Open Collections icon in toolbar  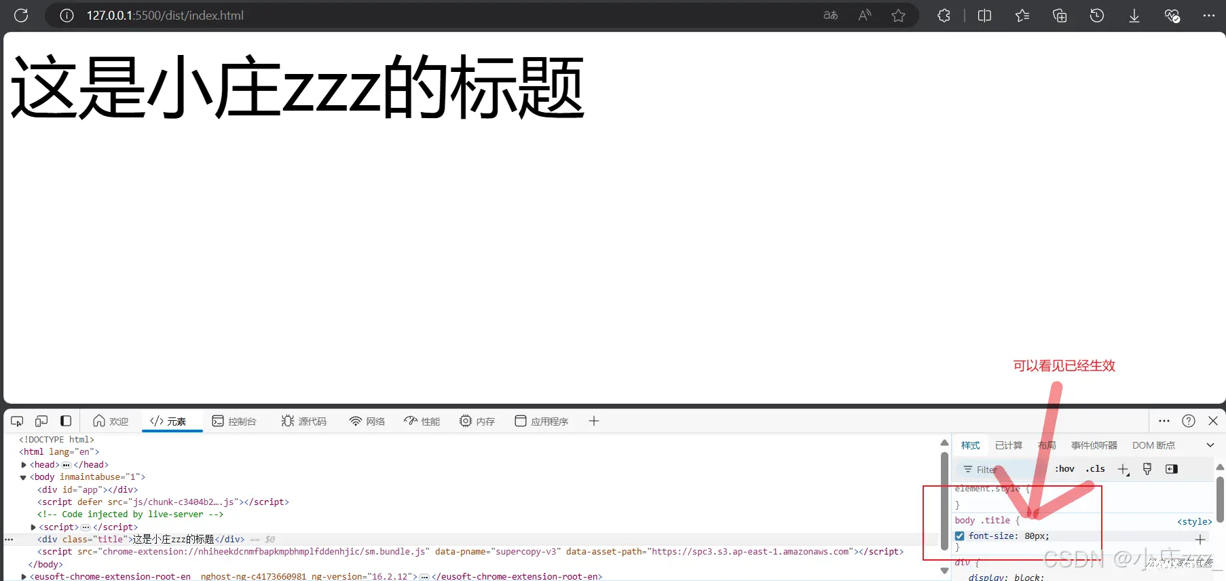1060,15
